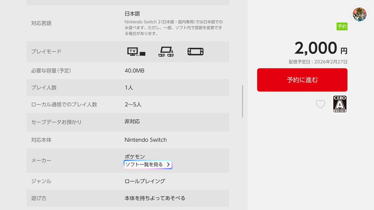Image resolution: width=374 pixels, height=210 pixels.
Task: Open the CERO A rating badge
Action: tap(340, 104)
